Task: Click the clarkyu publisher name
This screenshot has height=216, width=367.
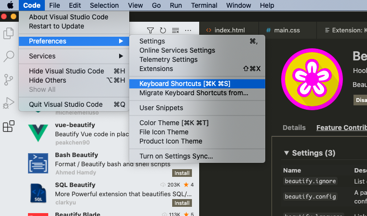Action: pyautogui.click(x=66, y=202)
